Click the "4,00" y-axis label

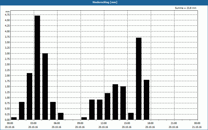(7, 31)
